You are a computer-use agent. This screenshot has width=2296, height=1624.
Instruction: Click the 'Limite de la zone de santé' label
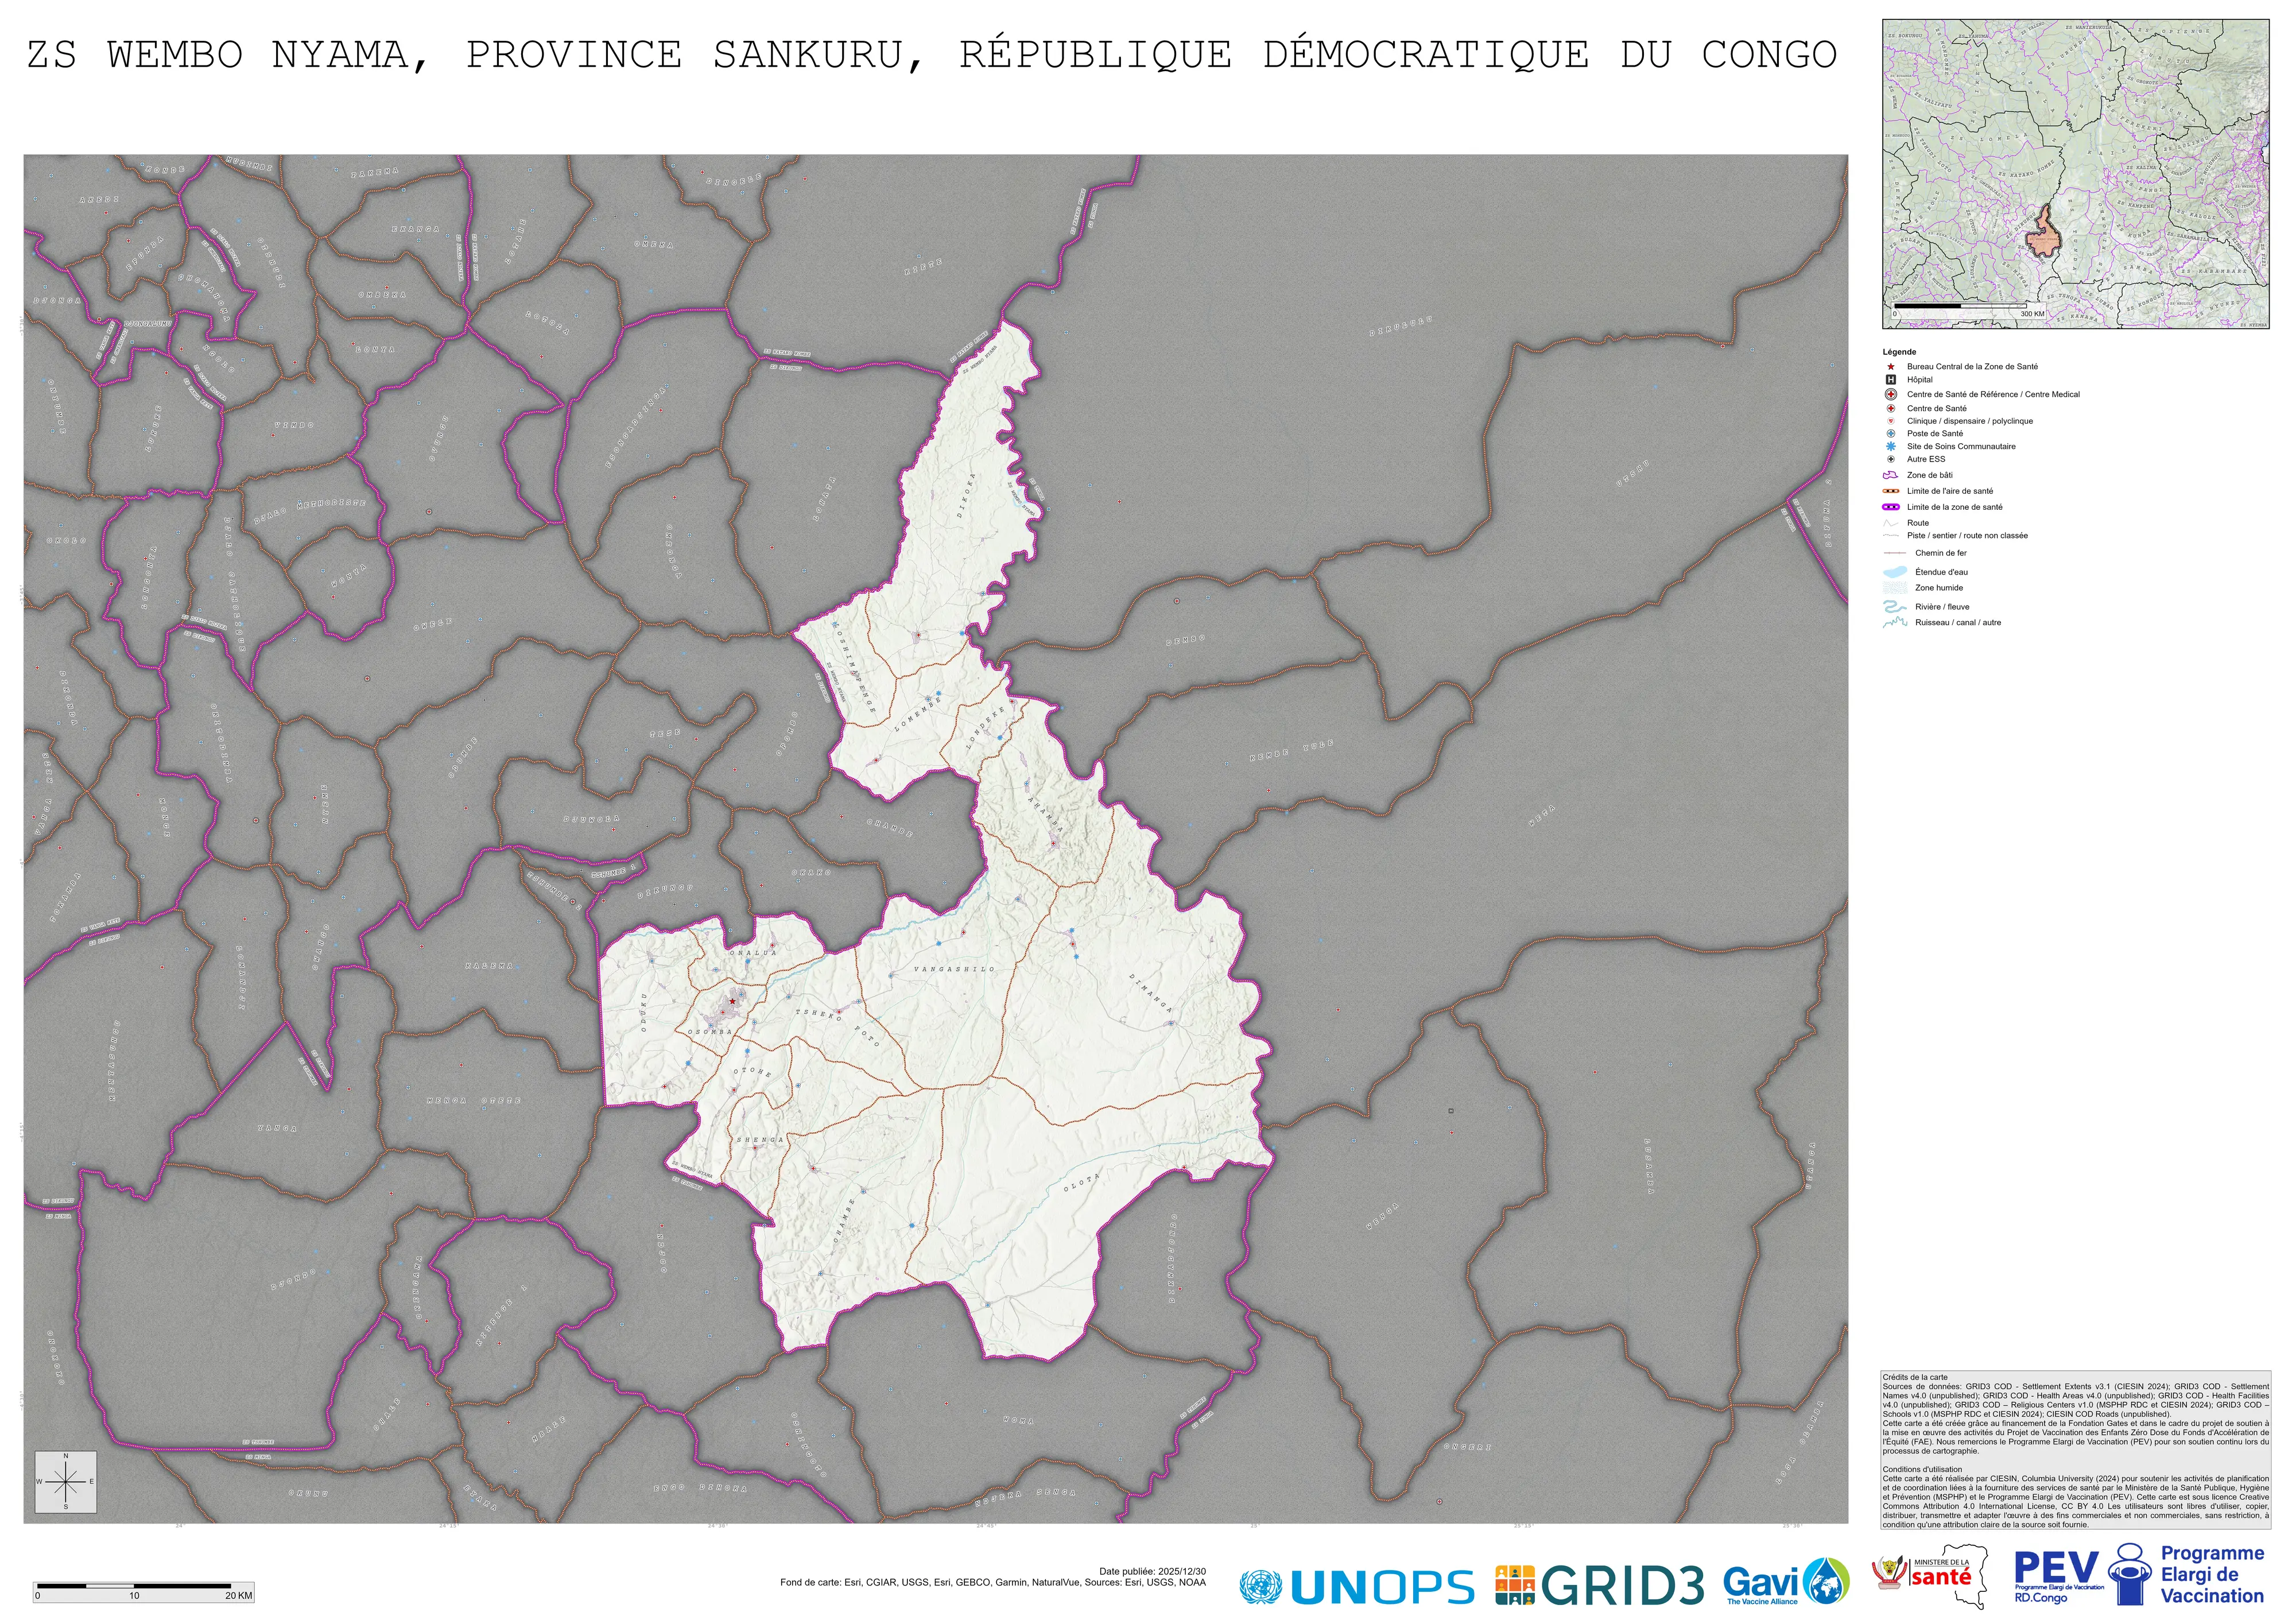coord(1954,507)
